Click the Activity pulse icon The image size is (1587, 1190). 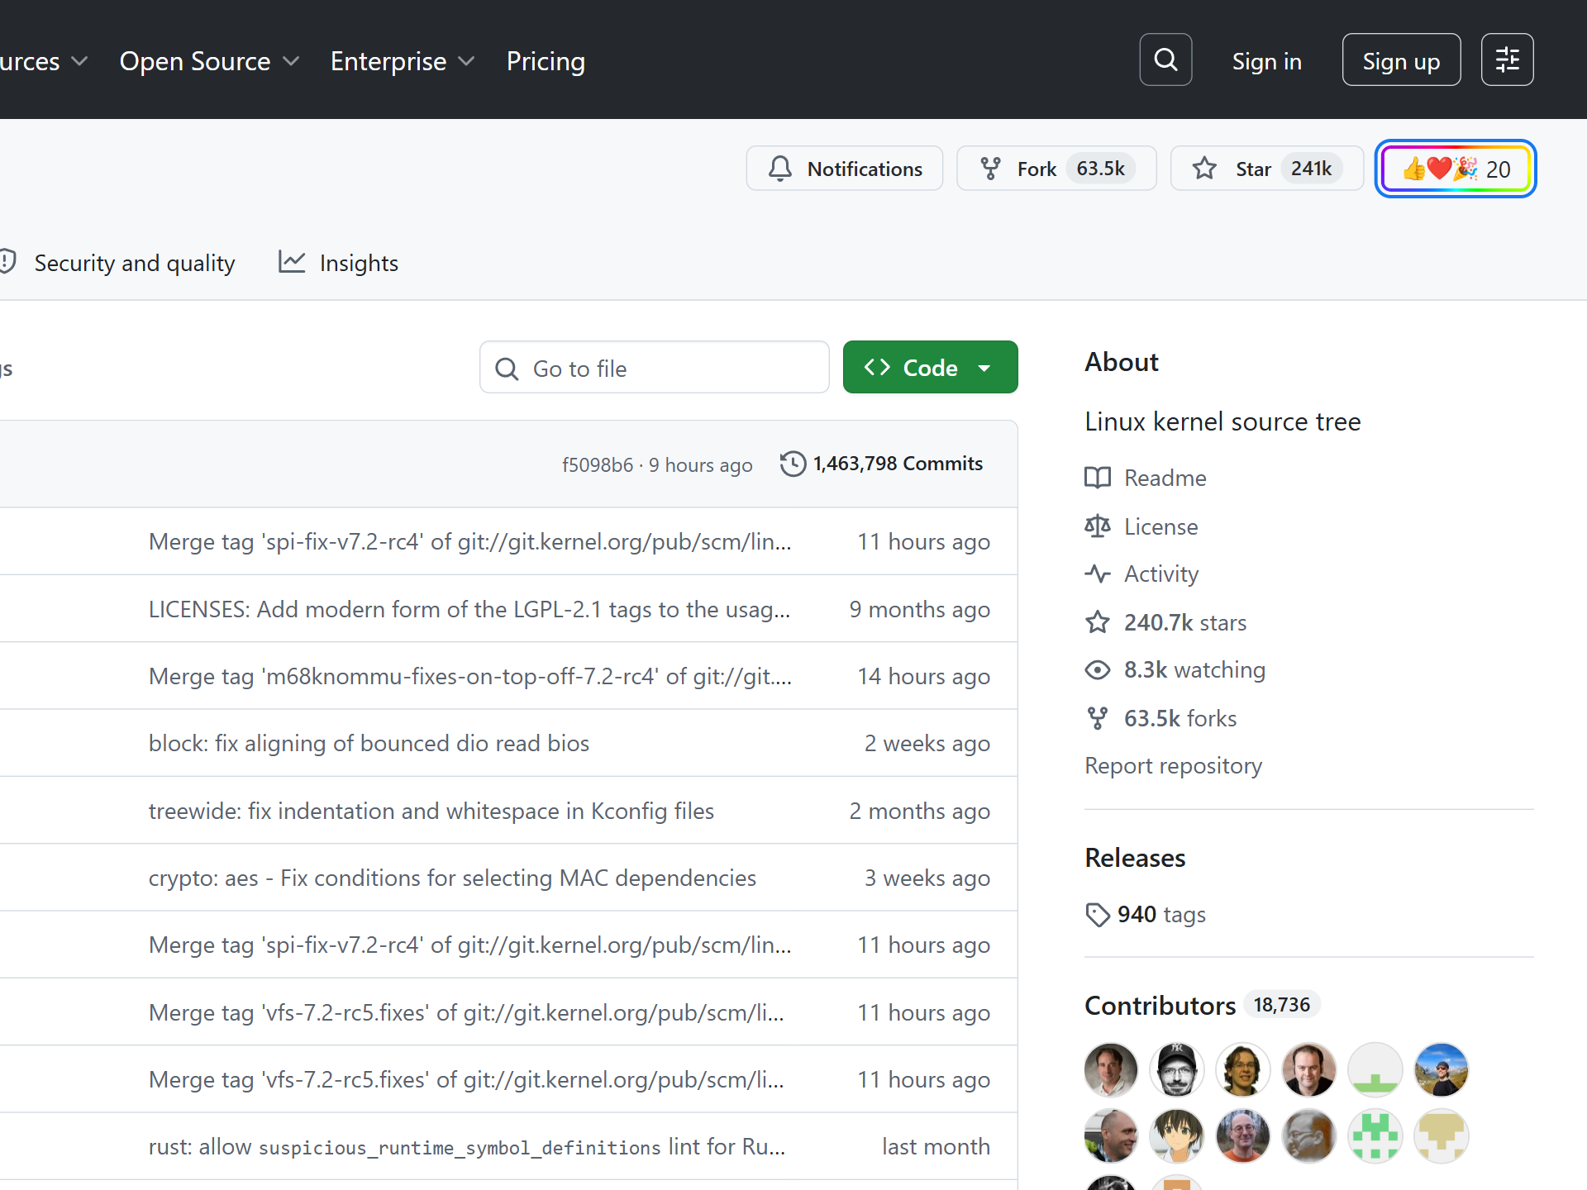coord(1098,574)
